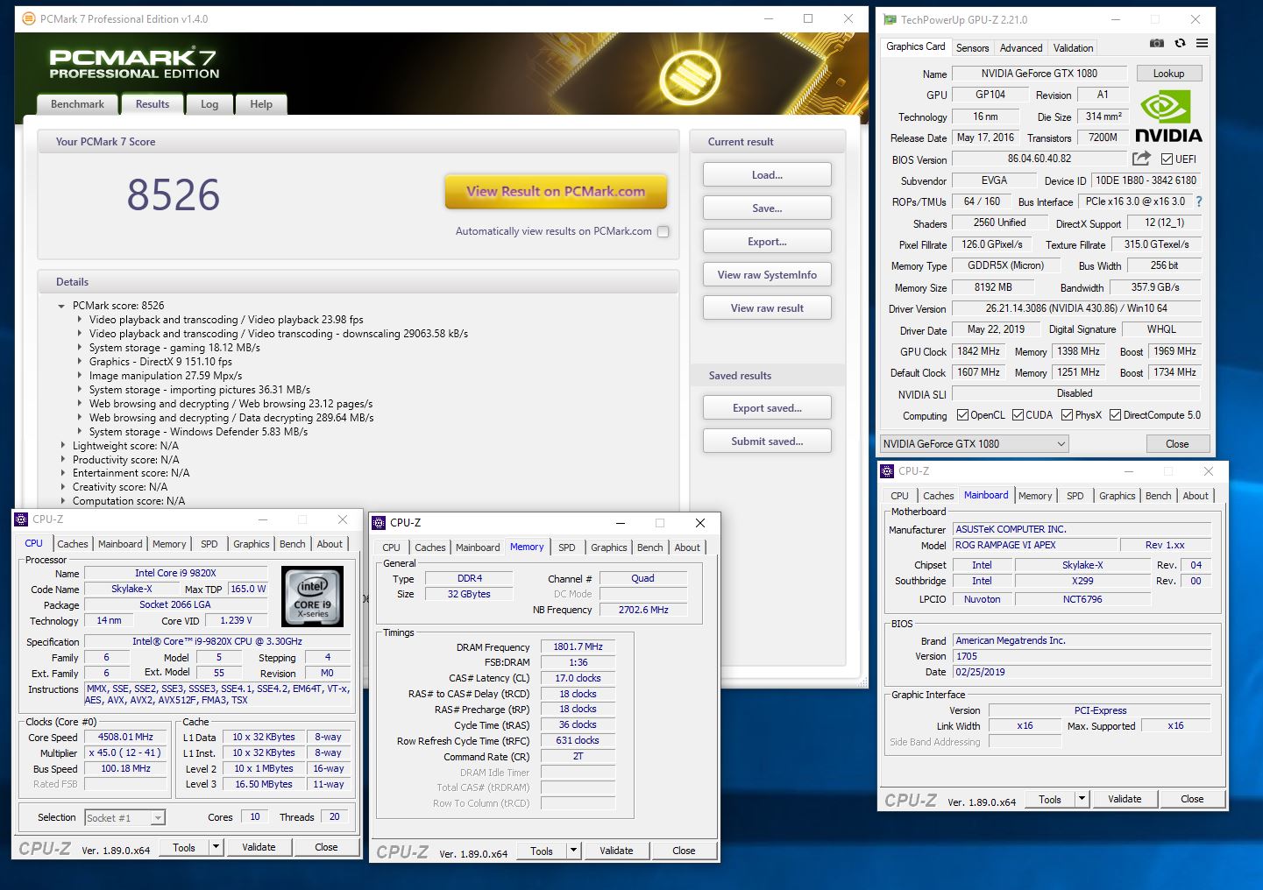
Task: Expand the System storage - Windows Defender item
Action: click(79, 432)
